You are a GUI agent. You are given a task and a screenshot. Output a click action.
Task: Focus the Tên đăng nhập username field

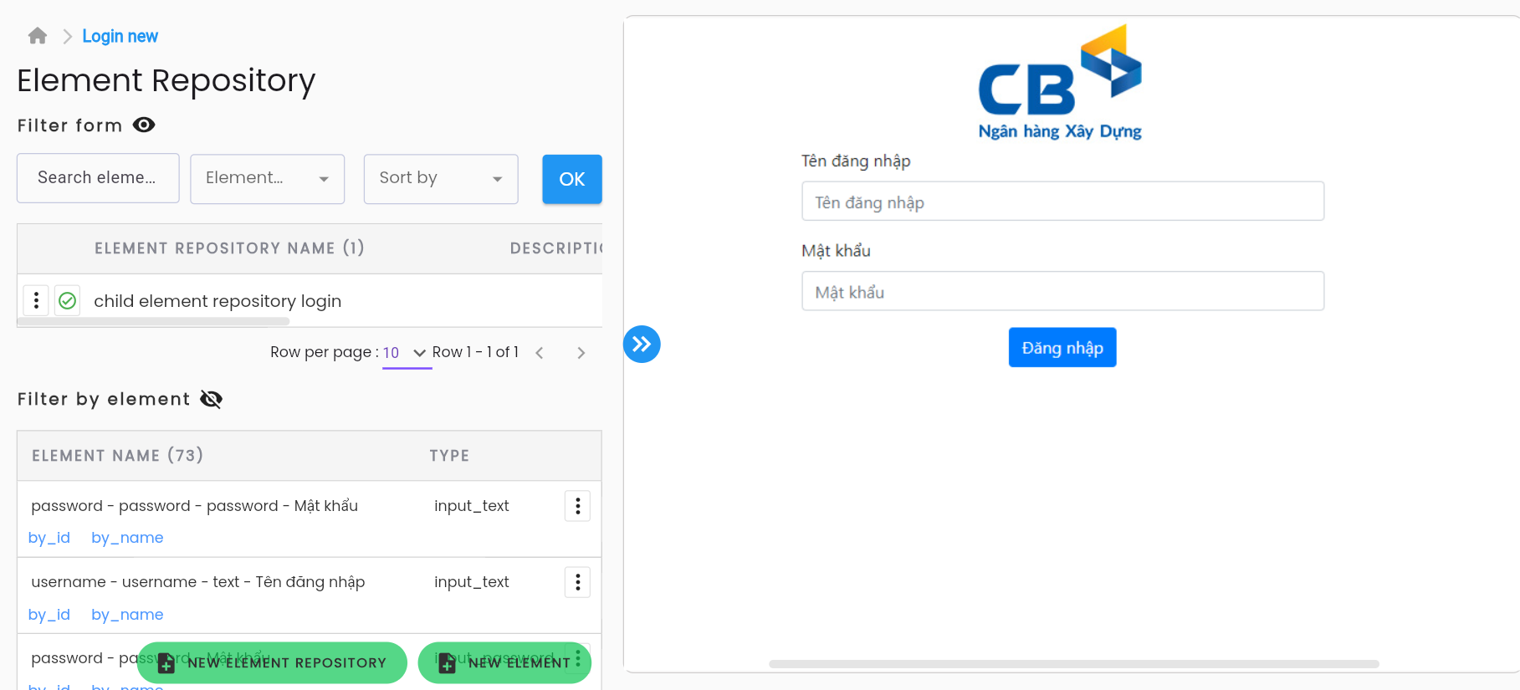coord(1062,202)
